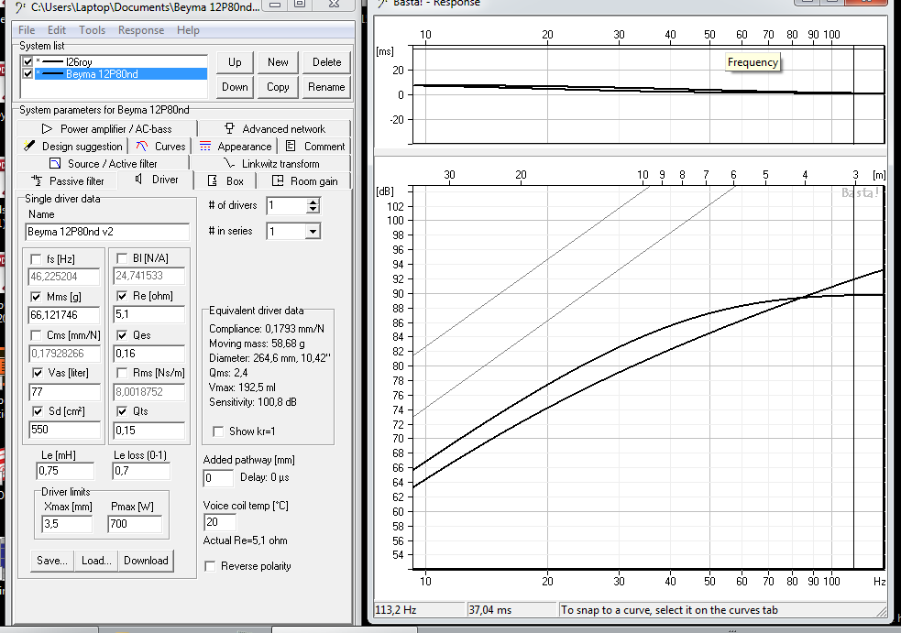The image size is (901, 633).
Task: Open the Tools menu
Action: coord(92,30)
